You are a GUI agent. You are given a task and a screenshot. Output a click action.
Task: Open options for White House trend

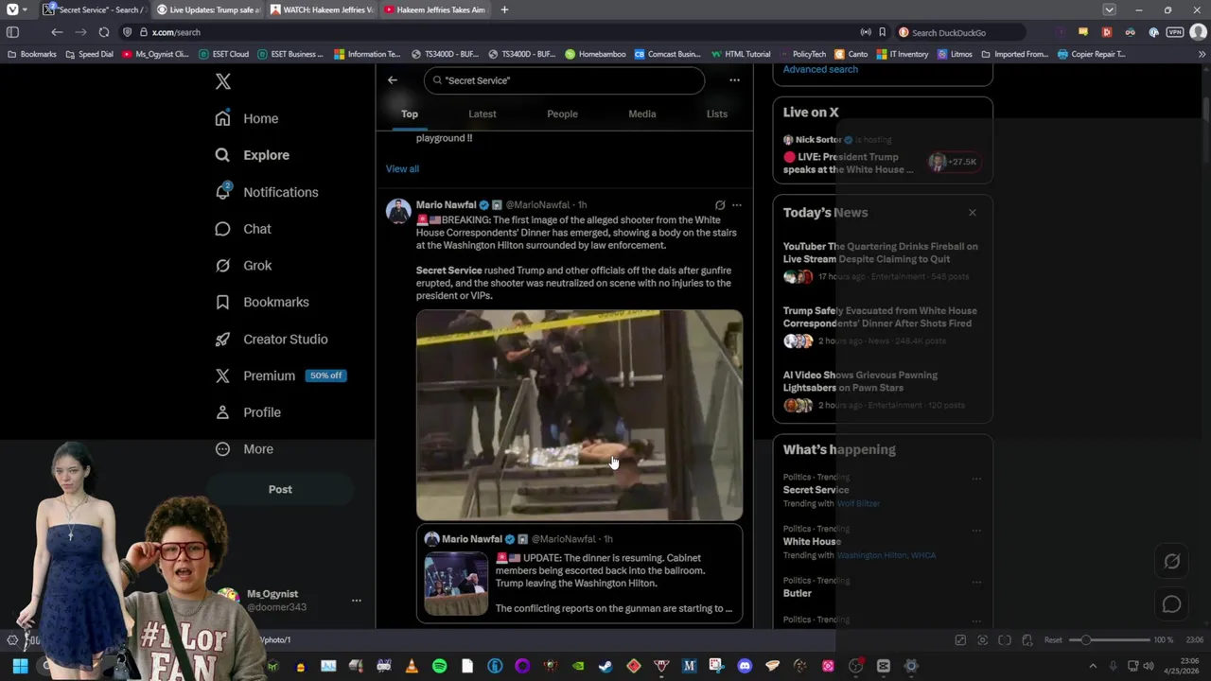(976, 530)
